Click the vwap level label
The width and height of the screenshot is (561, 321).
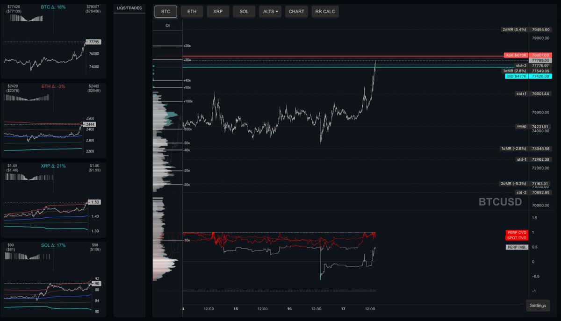pos(522,127)
